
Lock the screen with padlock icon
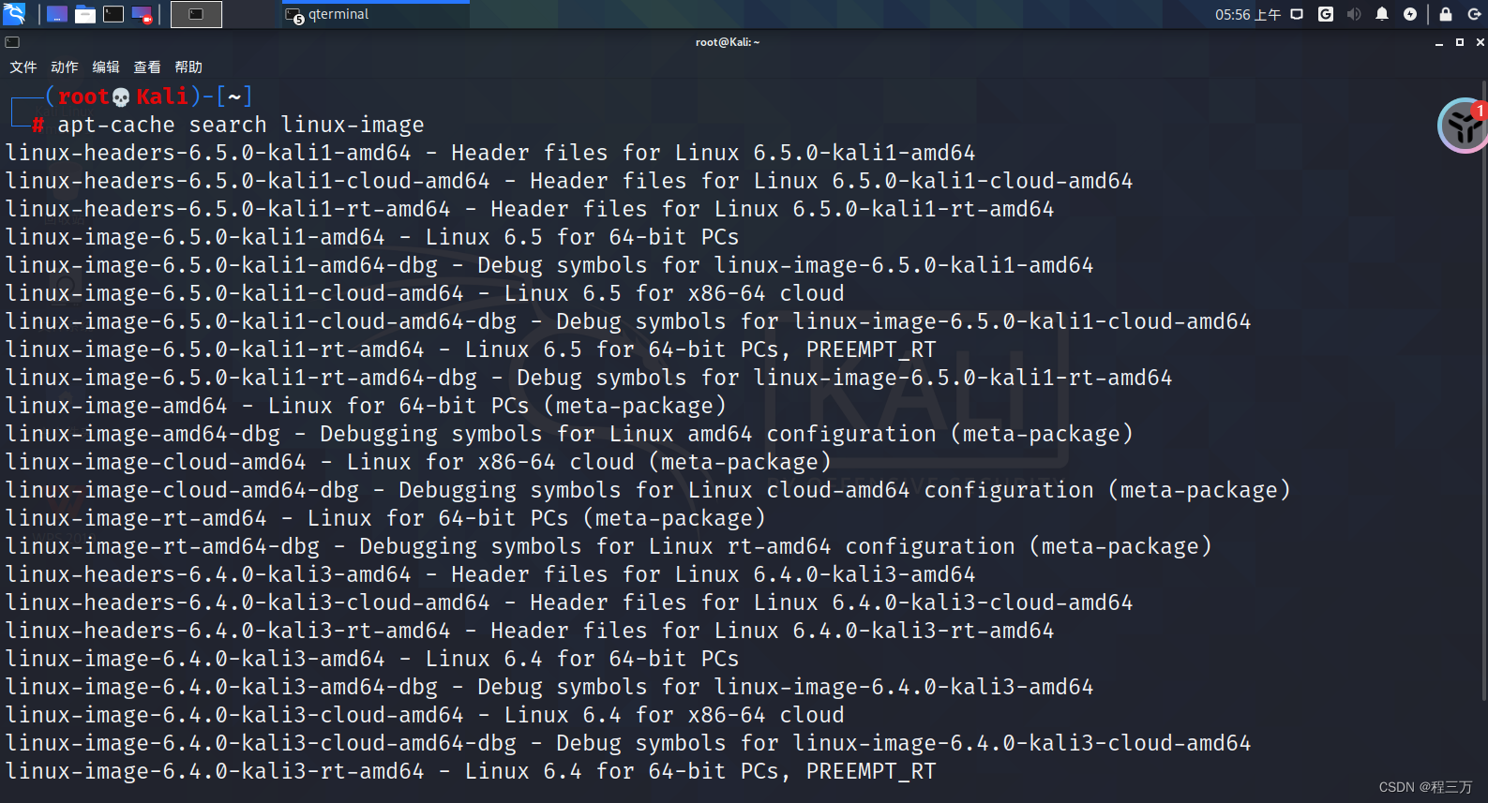(x=1446, y=14)
